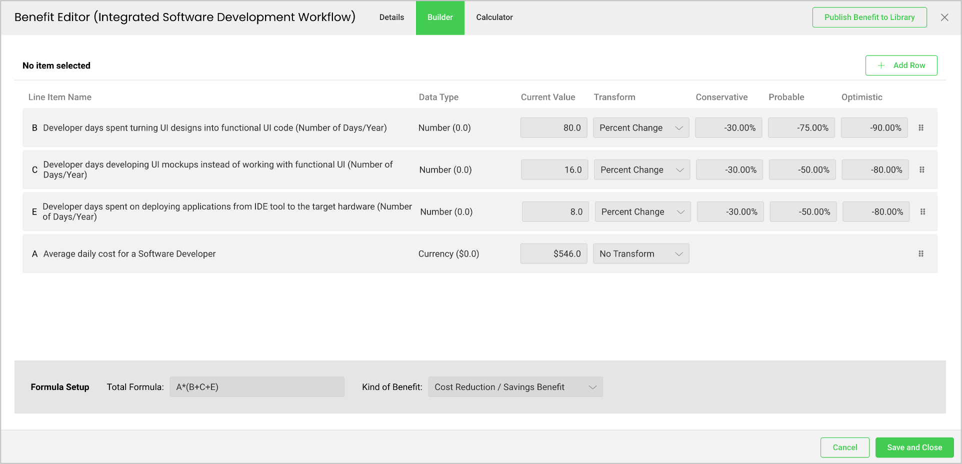
Task: Click drag handle icon for row B
Action: 920,128
